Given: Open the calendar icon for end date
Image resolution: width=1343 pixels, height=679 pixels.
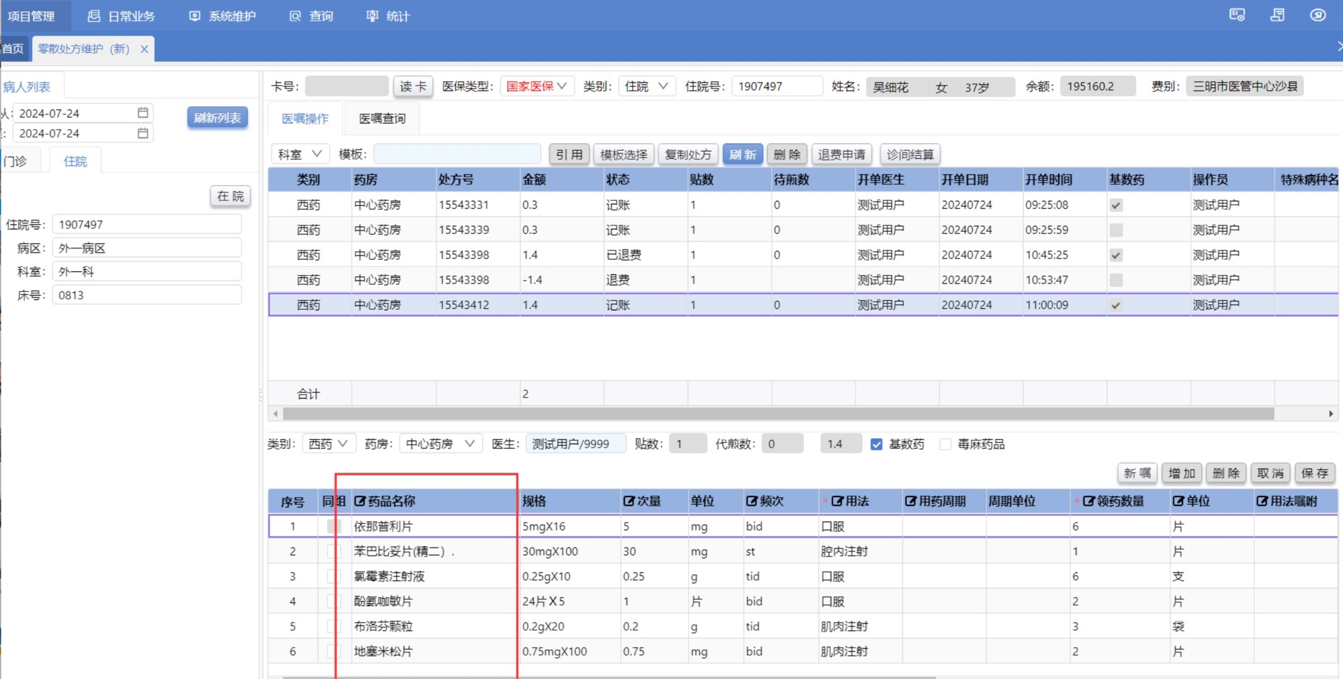Looking at the screenshot, I should (143, 133).
